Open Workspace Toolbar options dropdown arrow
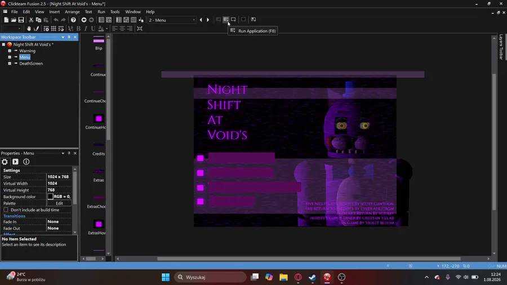The image size is (507, 285). coord(63,37)
